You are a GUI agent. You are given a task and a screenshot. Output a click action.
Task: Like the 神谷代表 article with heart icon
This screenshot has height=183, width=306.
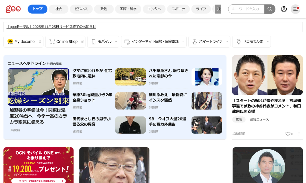coord(288,134)
